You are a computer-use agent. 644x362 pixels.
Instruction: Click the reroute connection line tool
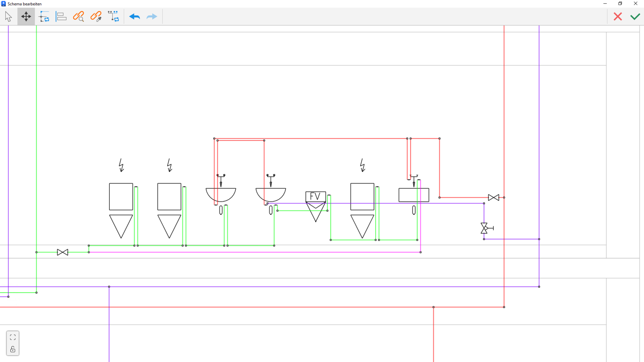point(44,17)
